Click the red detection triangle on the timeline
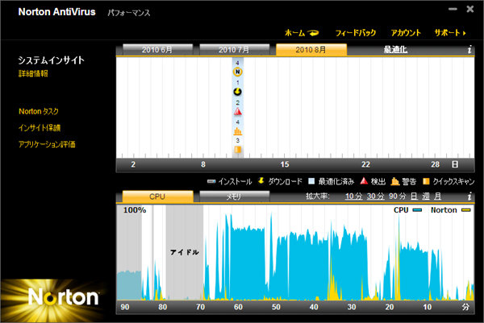This screenshot has width=484, height=323. [x=237, y=112]
